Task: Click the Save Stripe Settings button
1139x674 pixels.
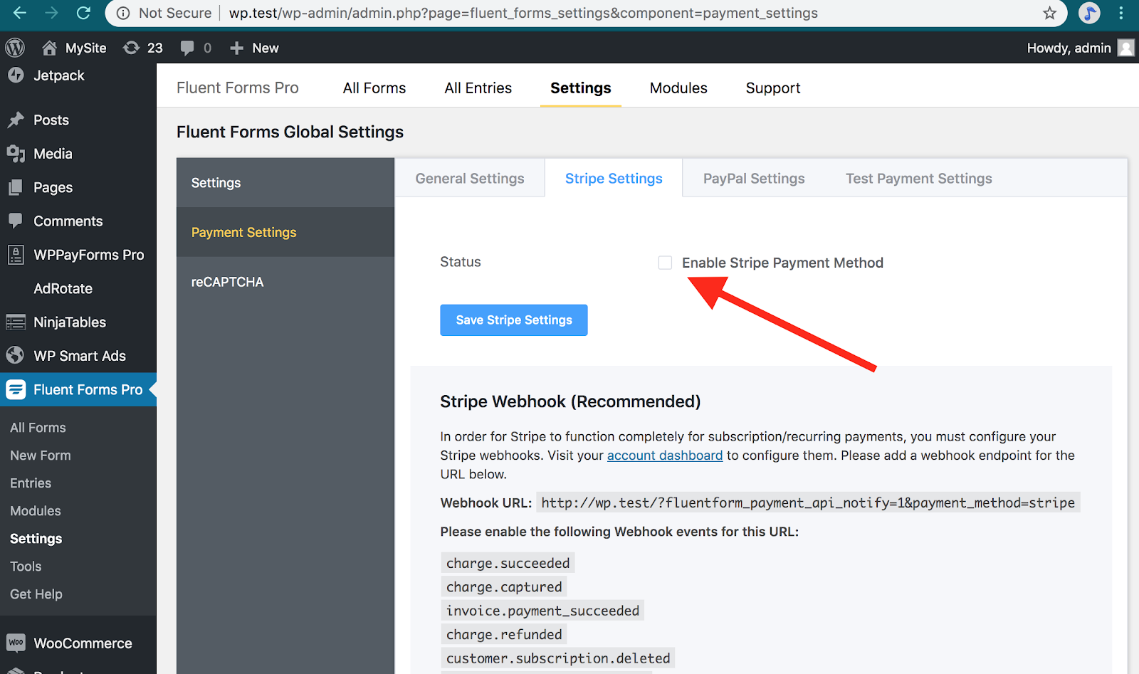Action: (514, 320)
